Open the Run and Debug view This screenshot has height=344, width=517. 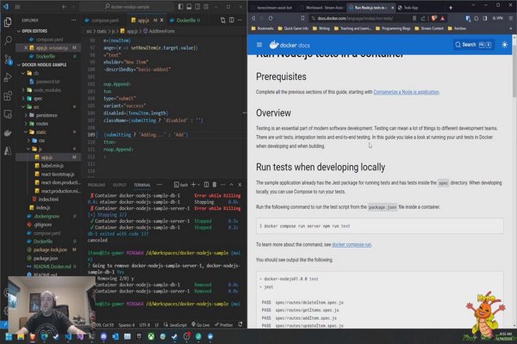[x=8, y=77]
